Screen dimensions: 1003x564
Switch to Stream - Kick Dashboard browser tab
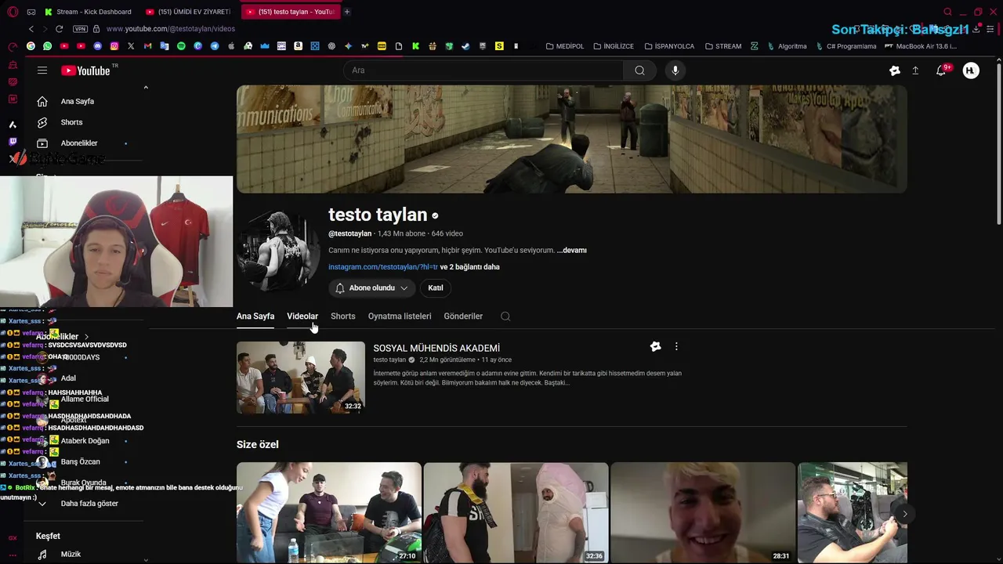(x=88, y=12)
